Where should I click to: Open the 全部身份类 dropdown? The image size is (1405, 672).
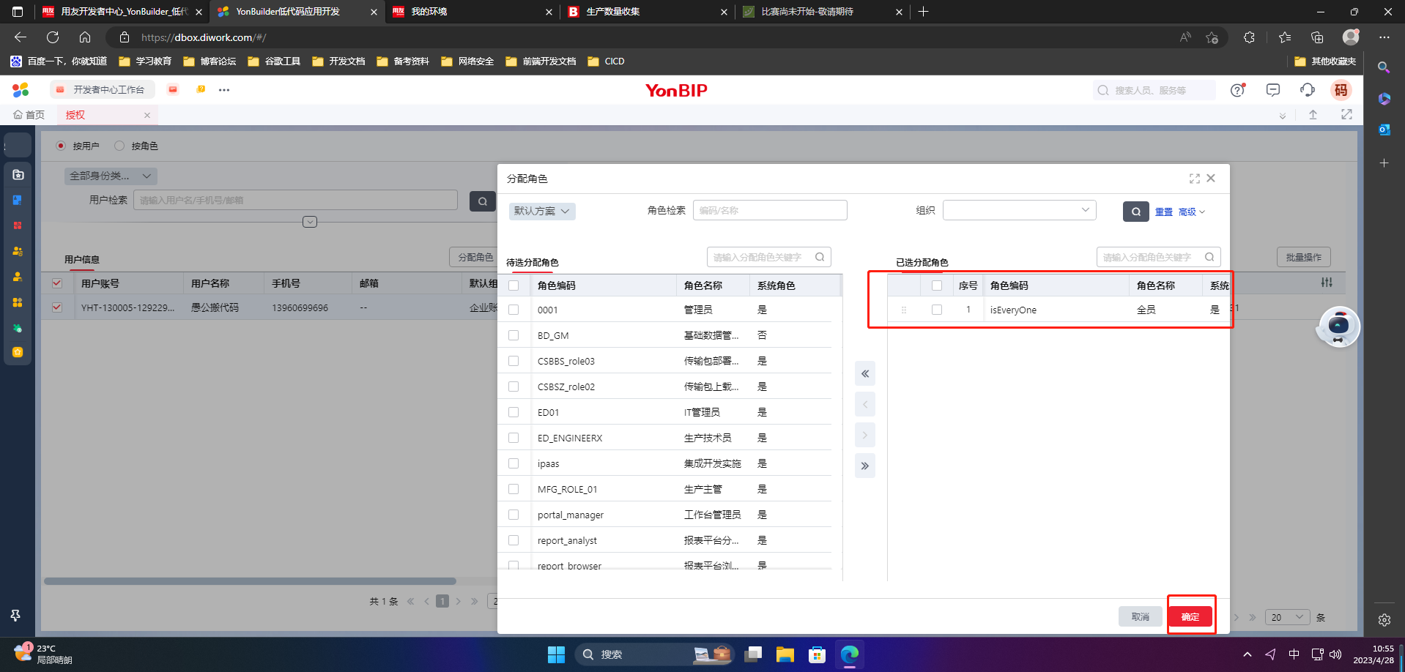(111, 176)
